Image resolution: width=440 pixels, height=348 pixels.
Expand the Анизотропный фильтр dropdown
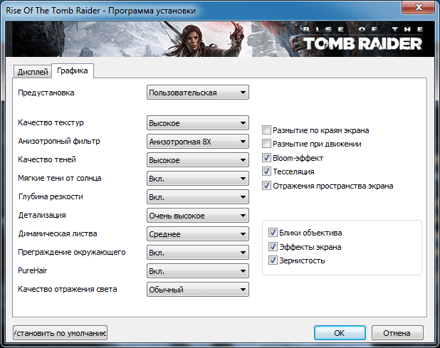pyautogui.click(x=197, y=142)
